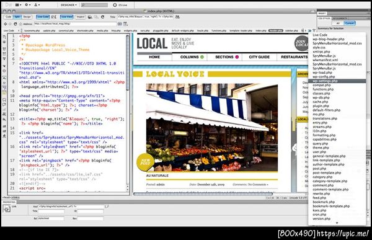Click the Balance Braces icon
372x240 pixels.
point(4,71)
